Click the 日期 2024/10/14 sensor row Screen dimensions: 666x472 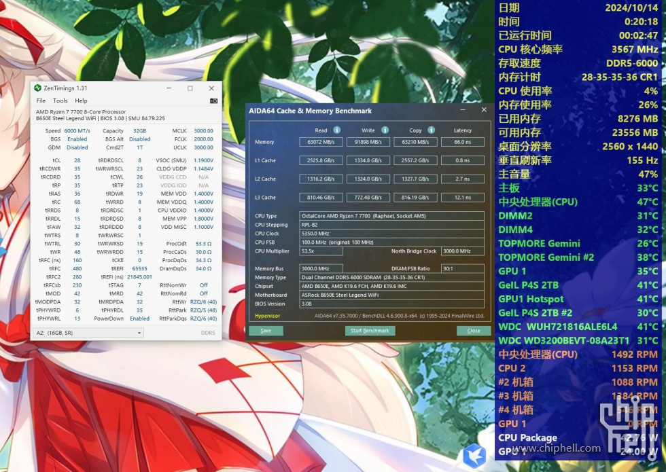(578, 7)
